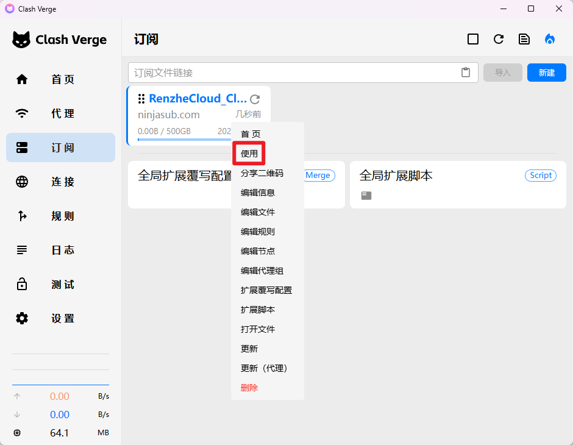This screenshot has width=573, height=445.
Task: Select 更新 from context menu
Action: tap(268, 349)
